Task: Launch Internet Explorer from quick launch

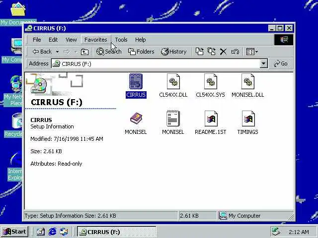Action: click(x=52, y=232)
